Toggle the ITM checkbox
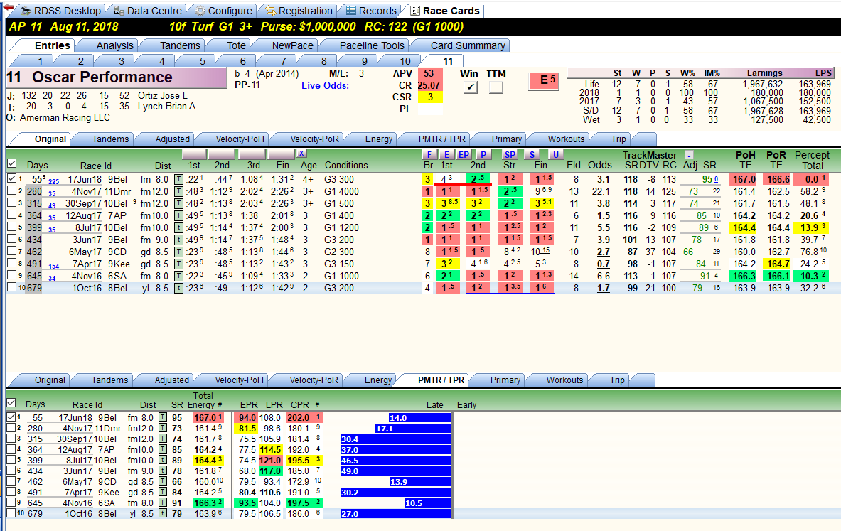This screenshot has width=841, height=531. pos(496,87)
